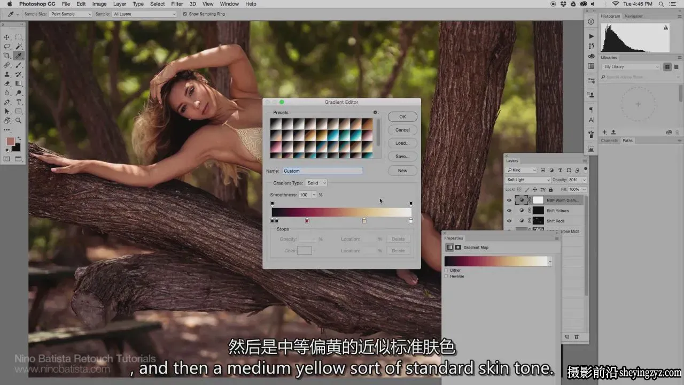684x385 pixels.
Task: Open the My Library dropdown
Action: click(x=632, y=67)
